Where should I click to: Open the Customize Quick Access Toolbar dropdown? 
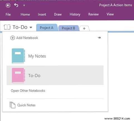click(24, 5)
